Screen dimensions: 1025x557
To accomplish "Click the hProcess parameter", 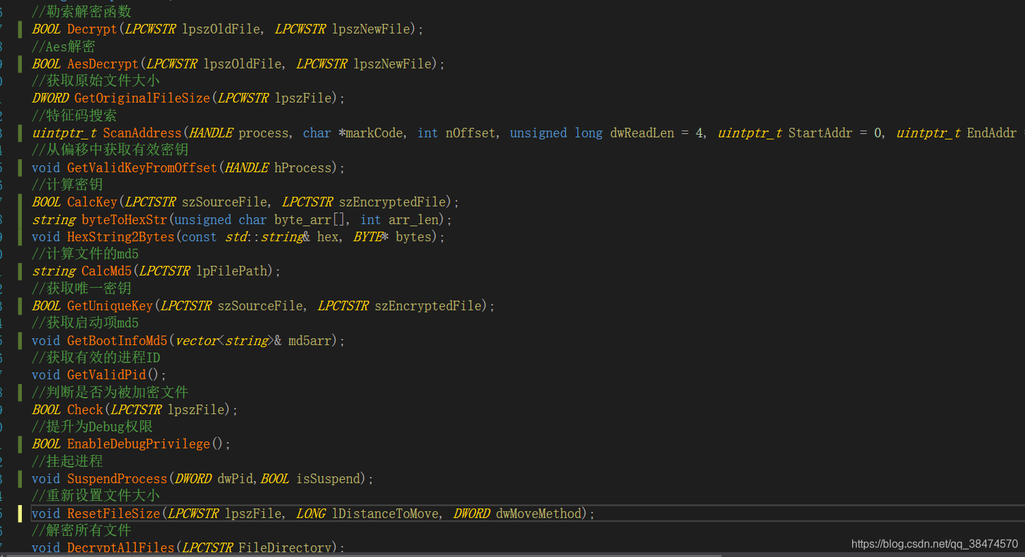I will click(x=303, y=167).
